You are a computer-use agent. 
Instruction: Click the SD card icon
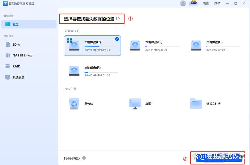[x=8, y=45]
